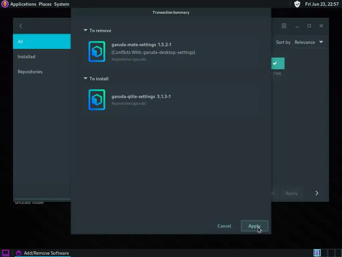The width and height of the screenshot is (342, 257).
Task: Select the Repositories category in sidebar
Action: click(x=42, y=72)
